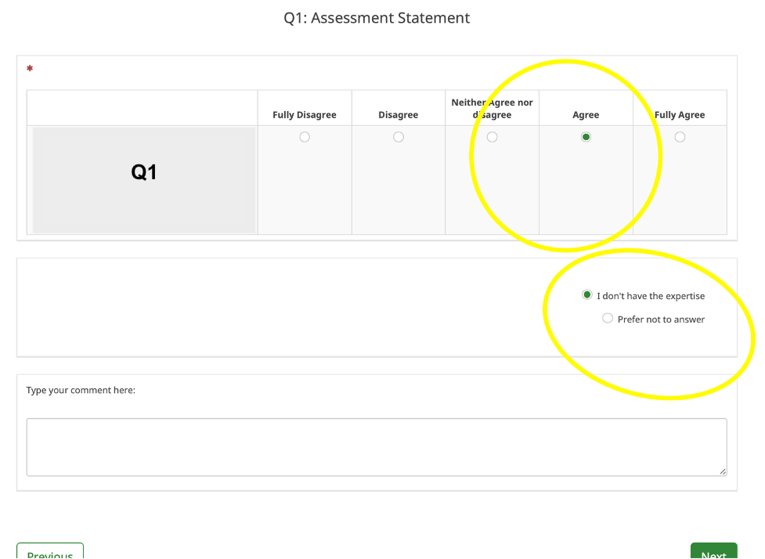Image resolution: width=765 pixels, height=559 pixels.
Task: Click the comment box resize handle
Action: pos(723,471)
